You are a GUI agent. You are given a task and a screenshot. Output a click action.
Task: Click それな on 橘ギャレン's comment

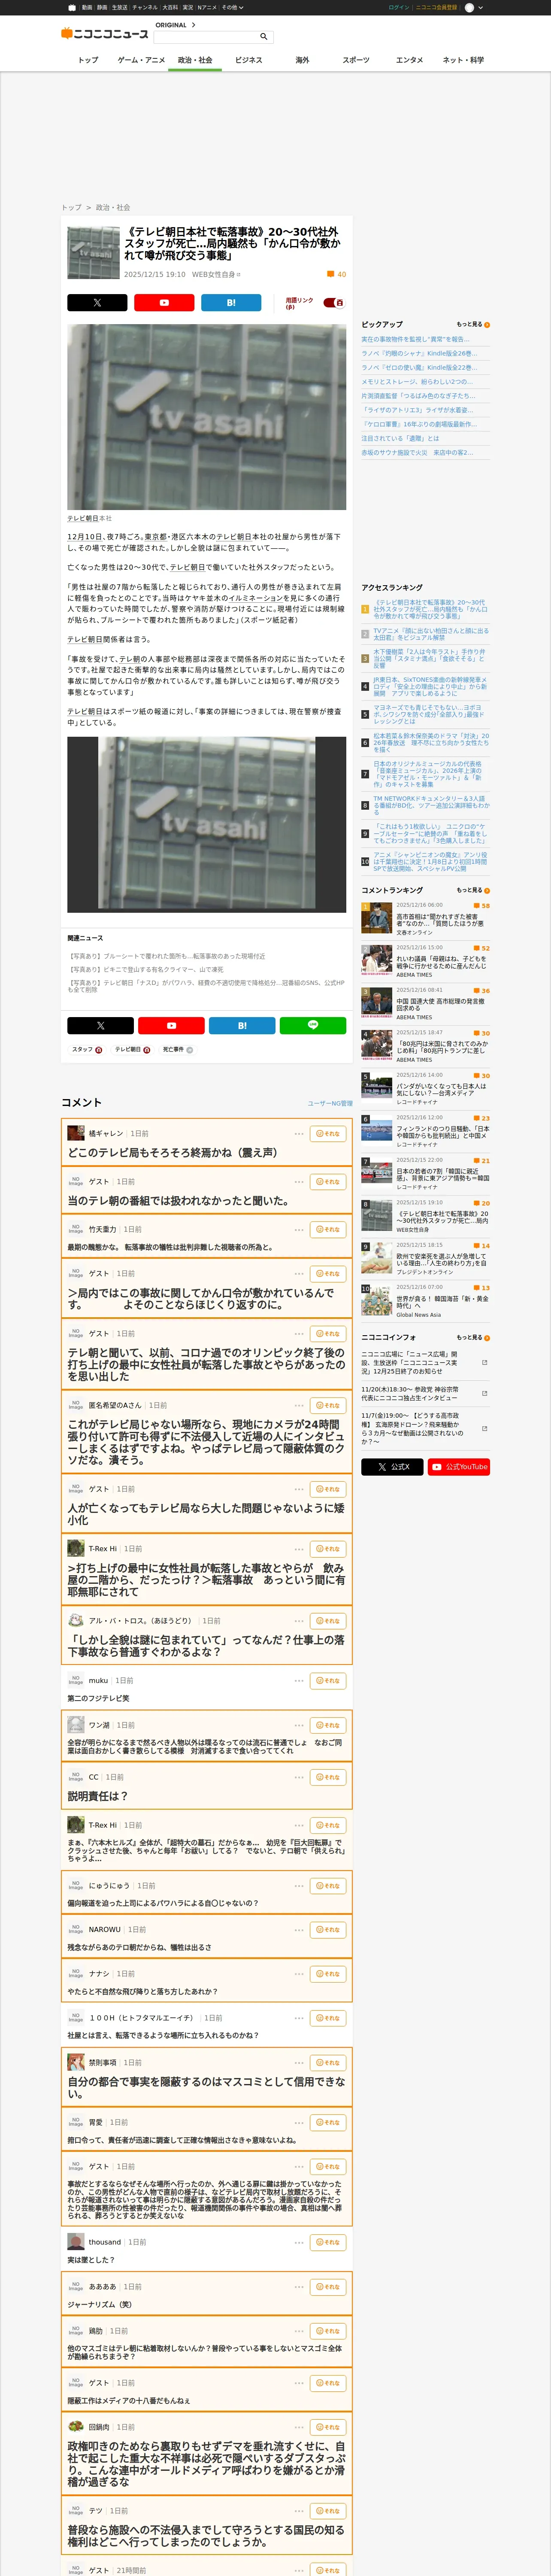pyautogui.click(x=328, y=1133)
